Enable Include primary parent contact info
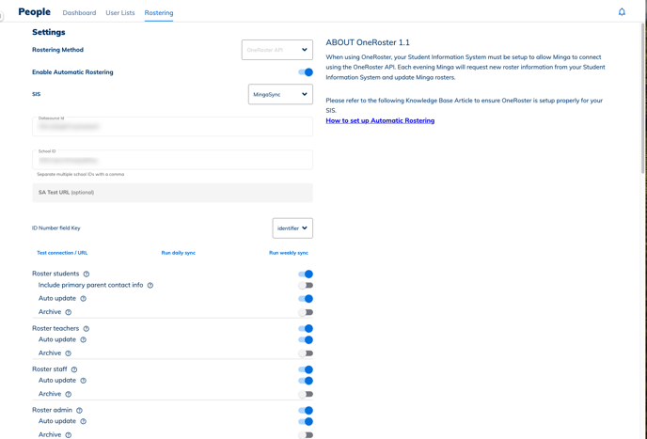This screenshot has width=647, height=439. [x=306, y=286]
